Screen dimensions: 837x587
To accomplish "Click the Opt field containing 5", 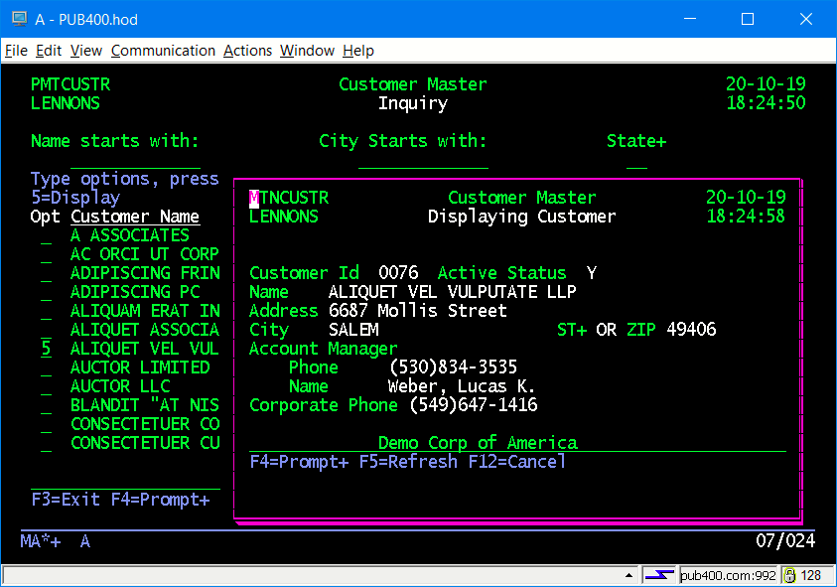I will click(x=46, y=350).
